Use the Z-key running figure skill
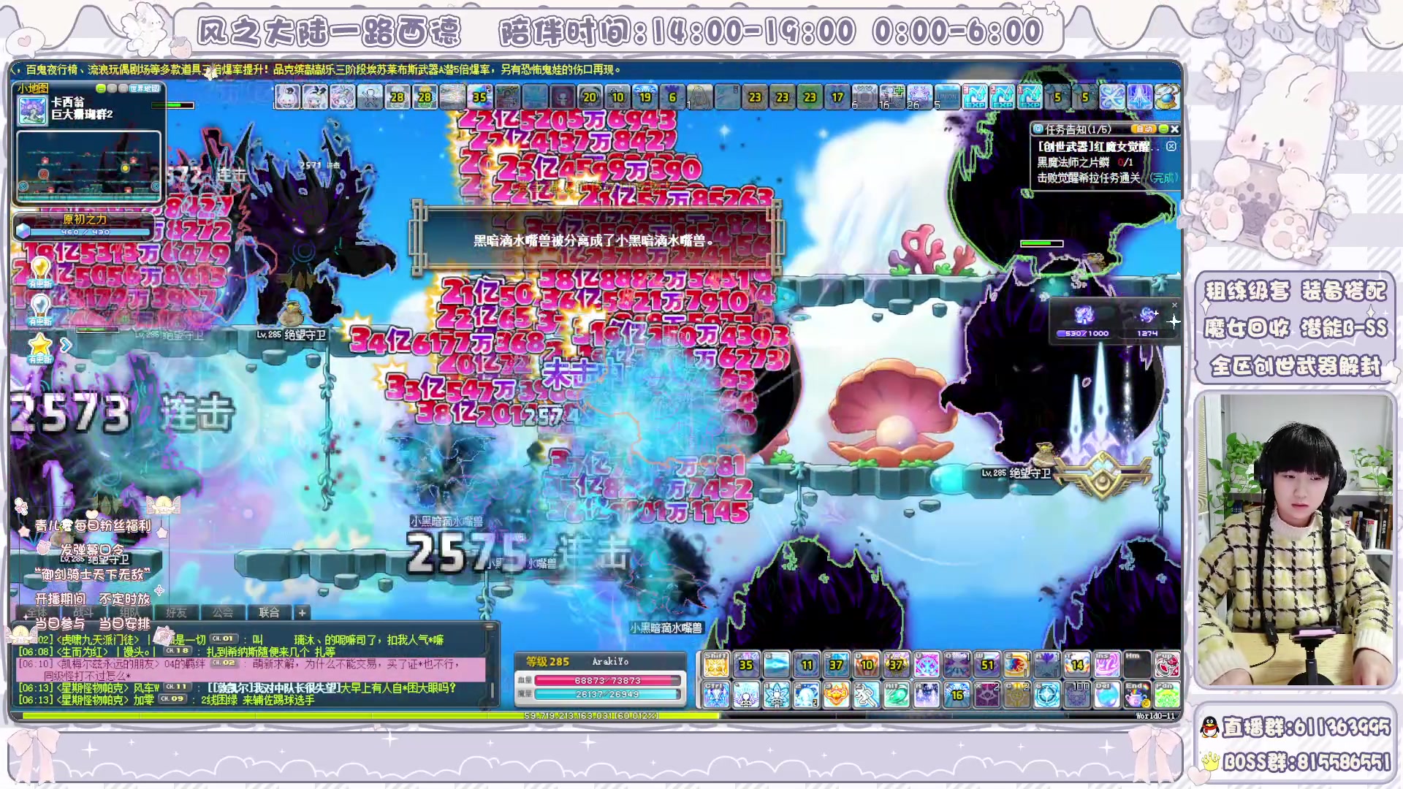This screenshot has height=789, width=1403. pyautogui.click(x=867, y=695)
